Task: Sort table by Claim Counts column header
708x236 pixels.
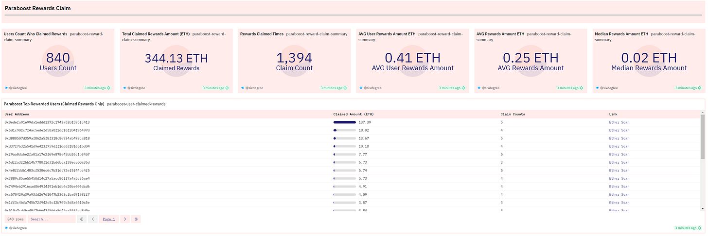Action: pyautogui.click(x=513, y=114)
